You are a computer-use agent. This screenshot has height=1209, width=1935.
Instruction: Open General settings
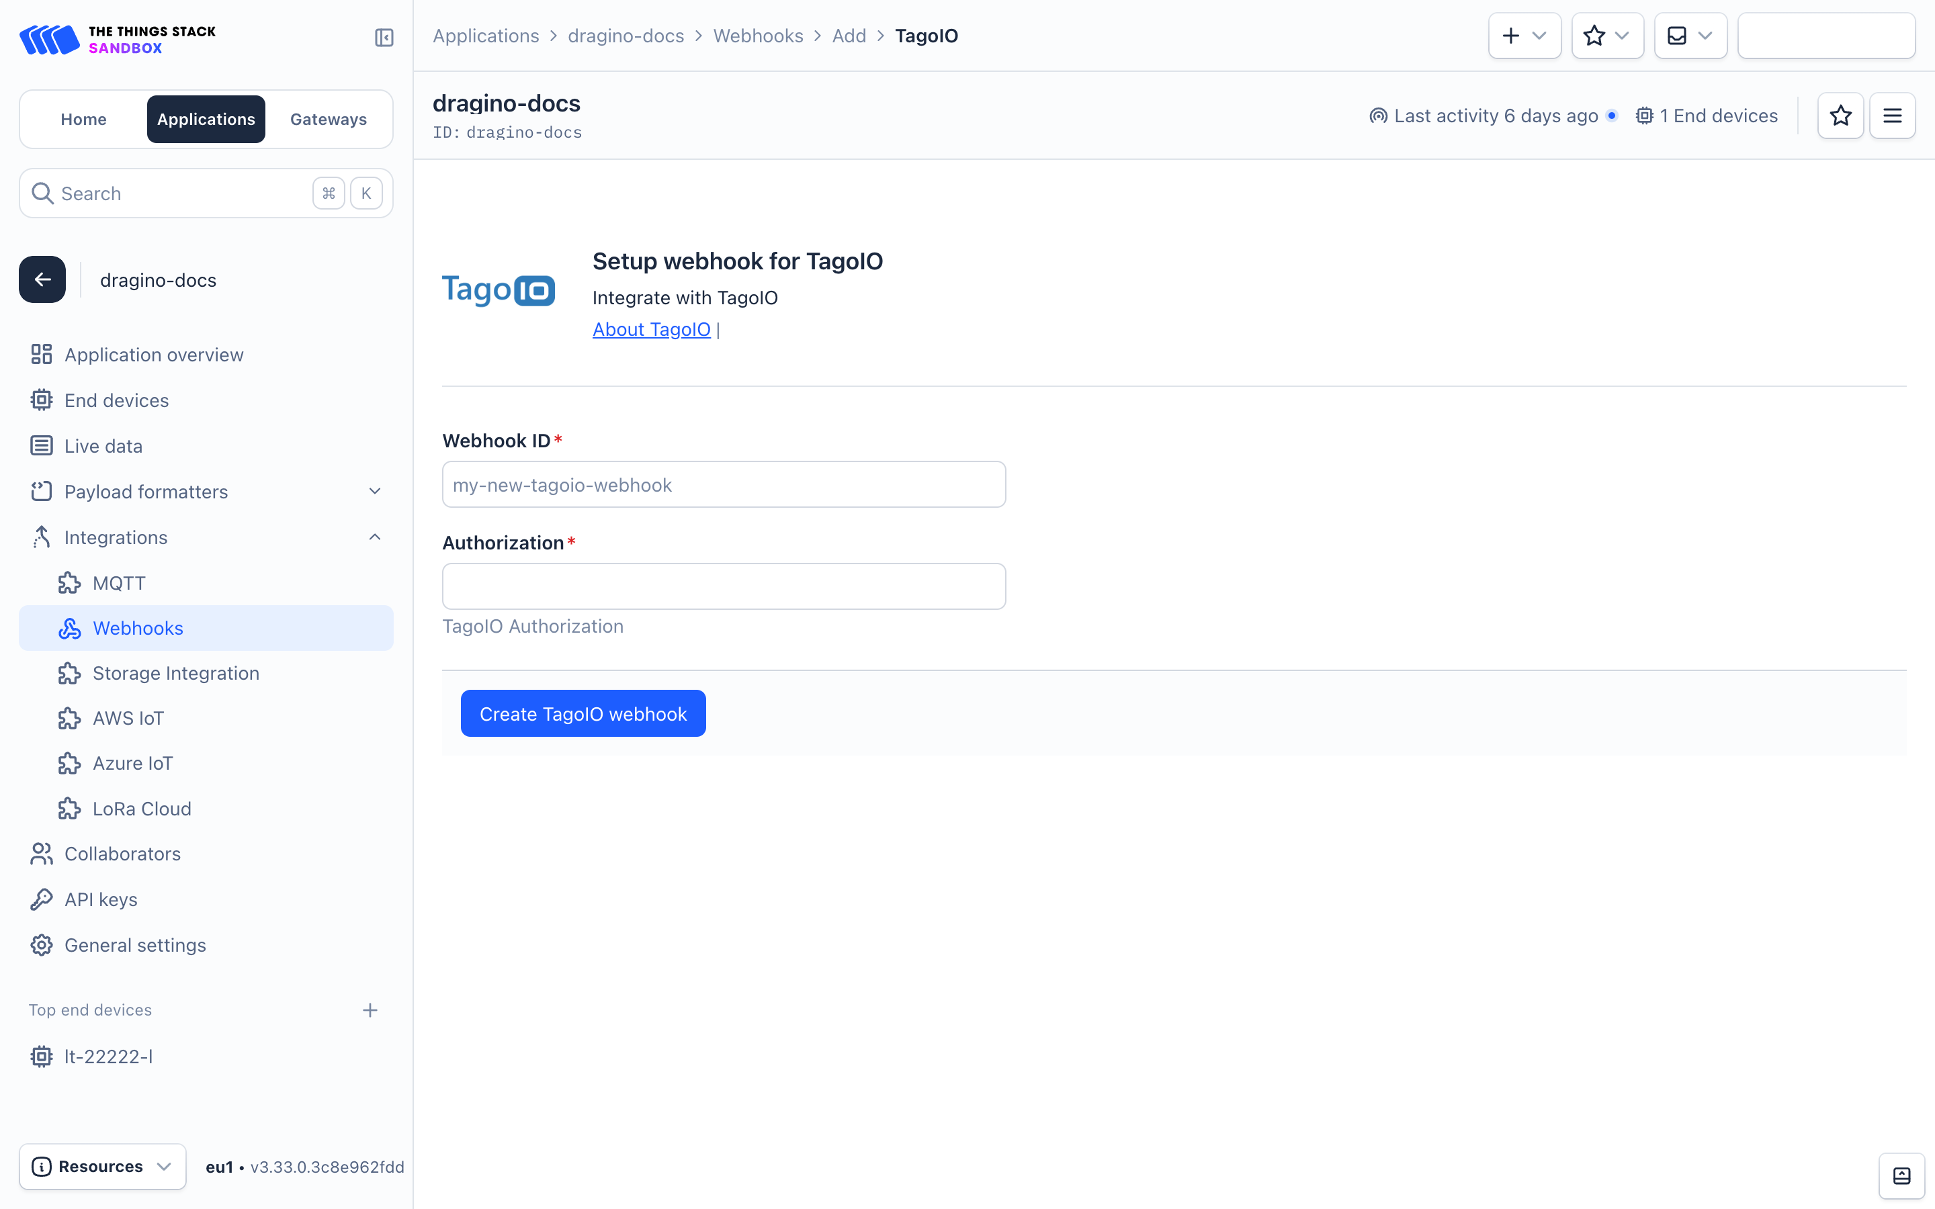click(206, 945)
